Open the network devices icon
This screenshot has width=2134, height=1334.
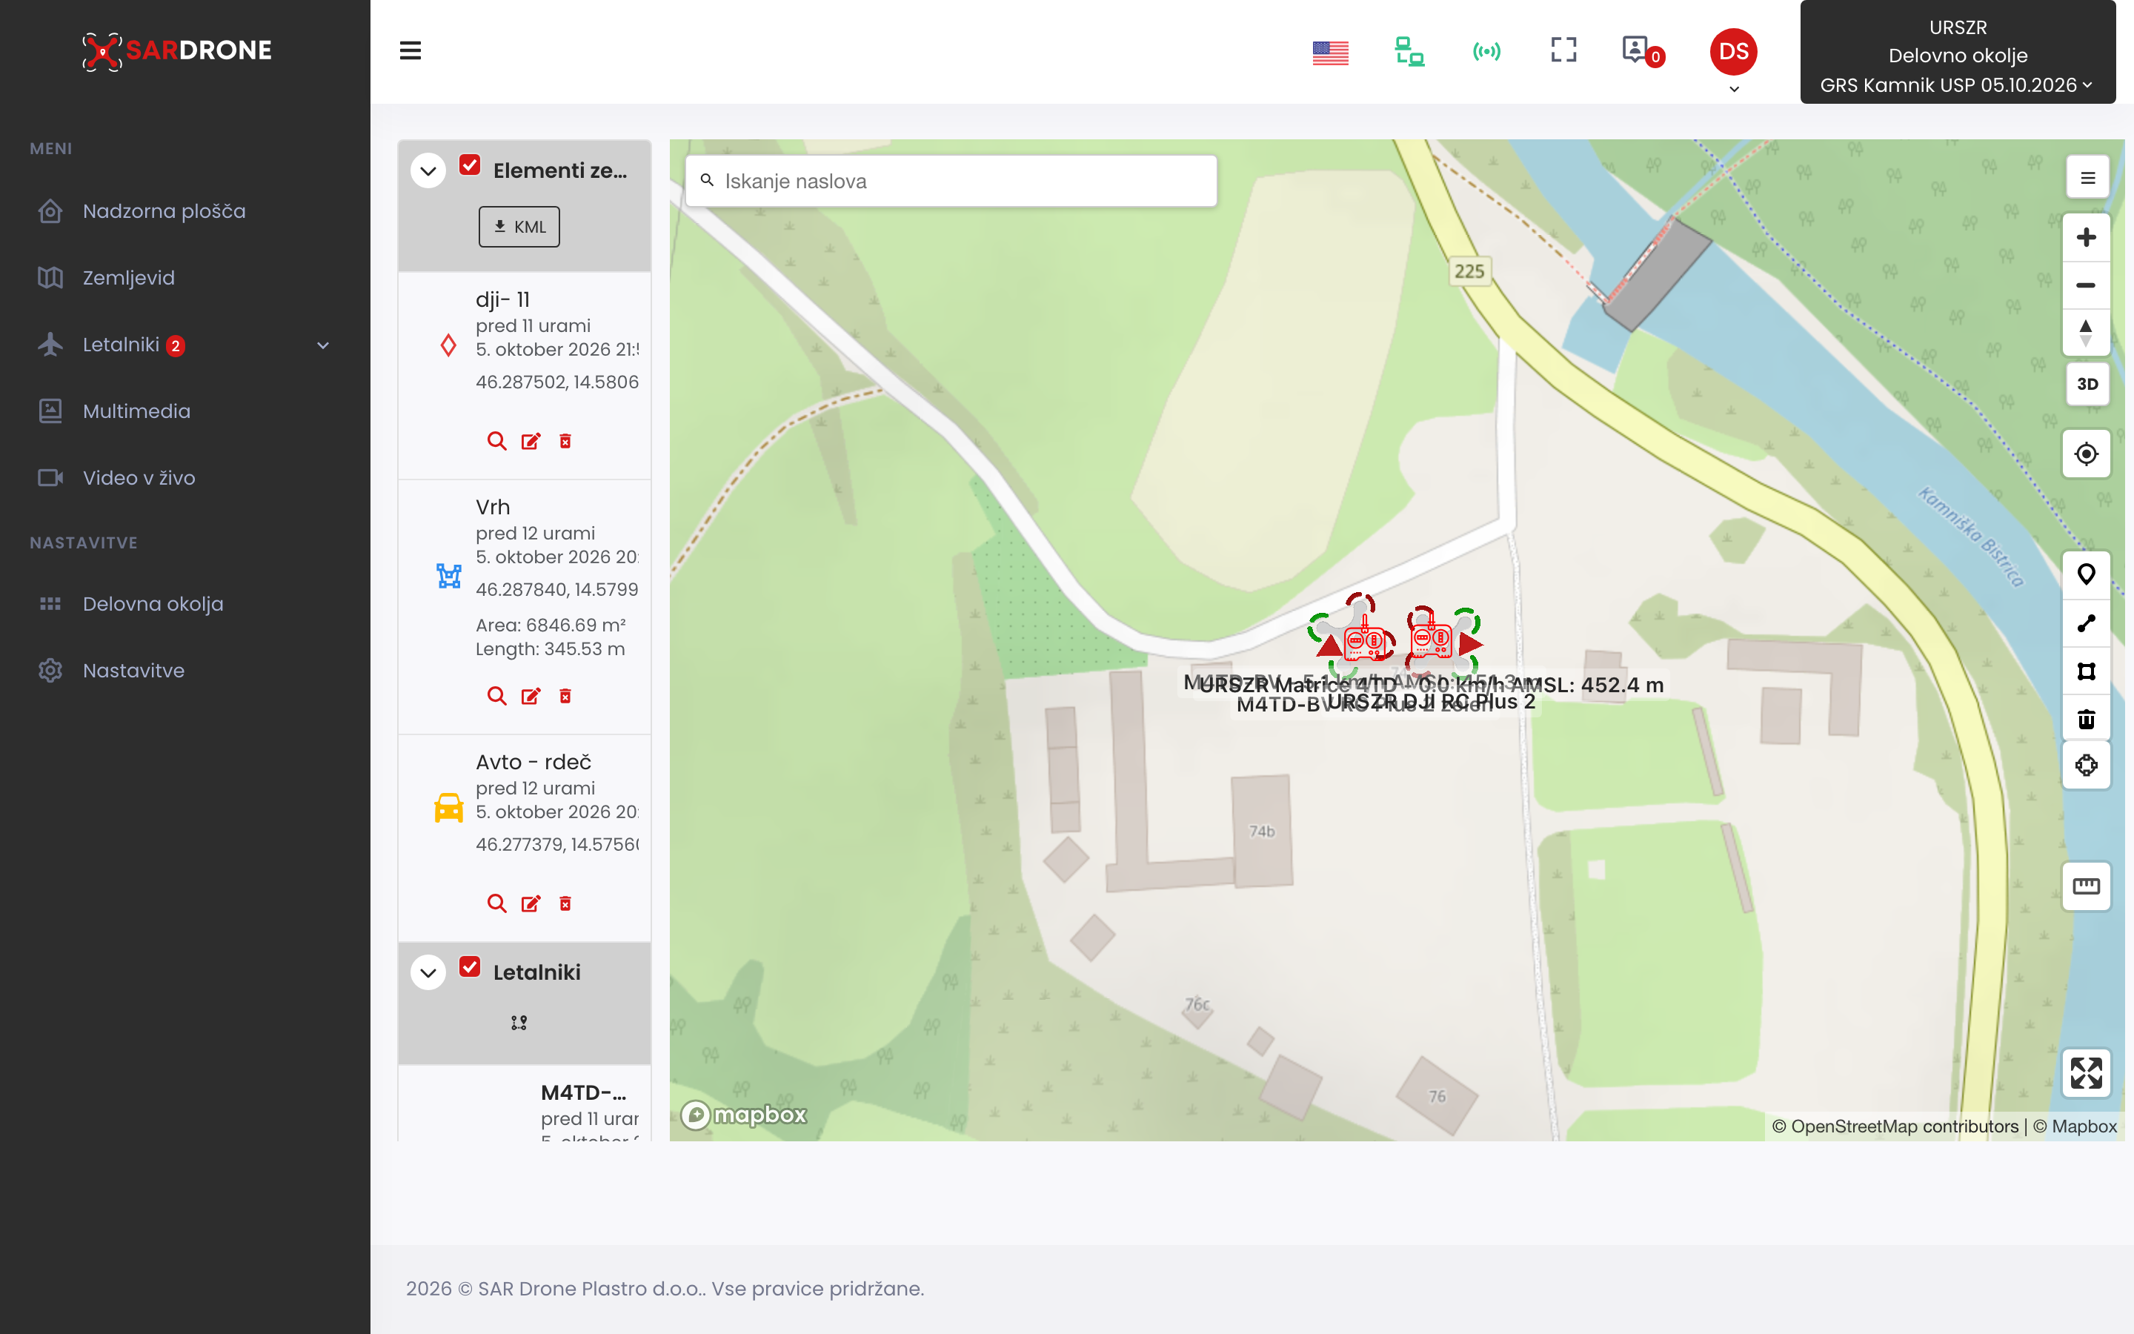1409,51
